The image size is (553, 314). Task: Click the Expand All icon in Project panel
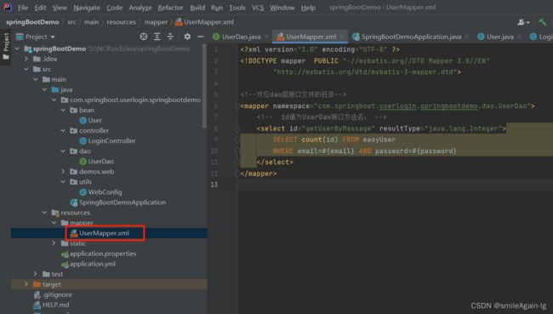tap(157, 37)
